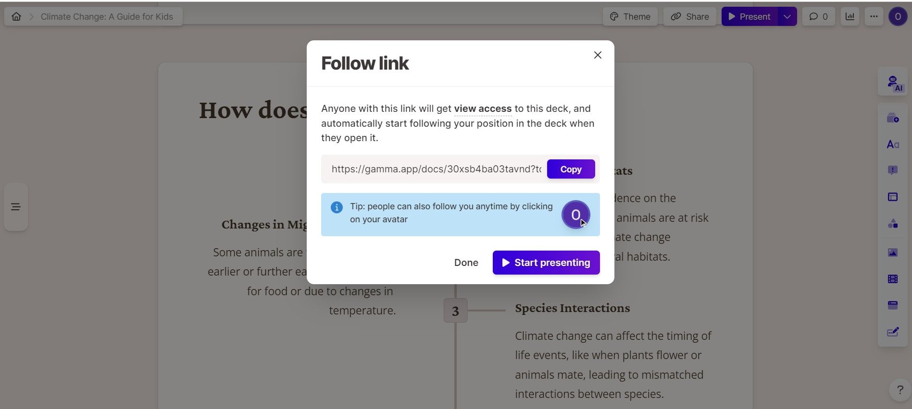Toggle the table of contents sidebar

pyautogui.click(x=15, y=206)
